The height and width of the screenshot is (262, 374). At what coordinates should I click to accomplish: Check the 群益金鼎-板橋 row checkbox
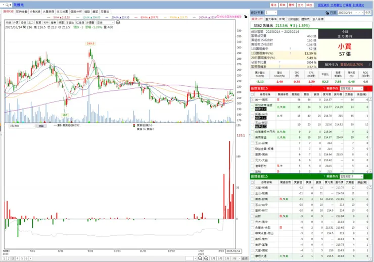pyautogui.click(x=252, y=149)
